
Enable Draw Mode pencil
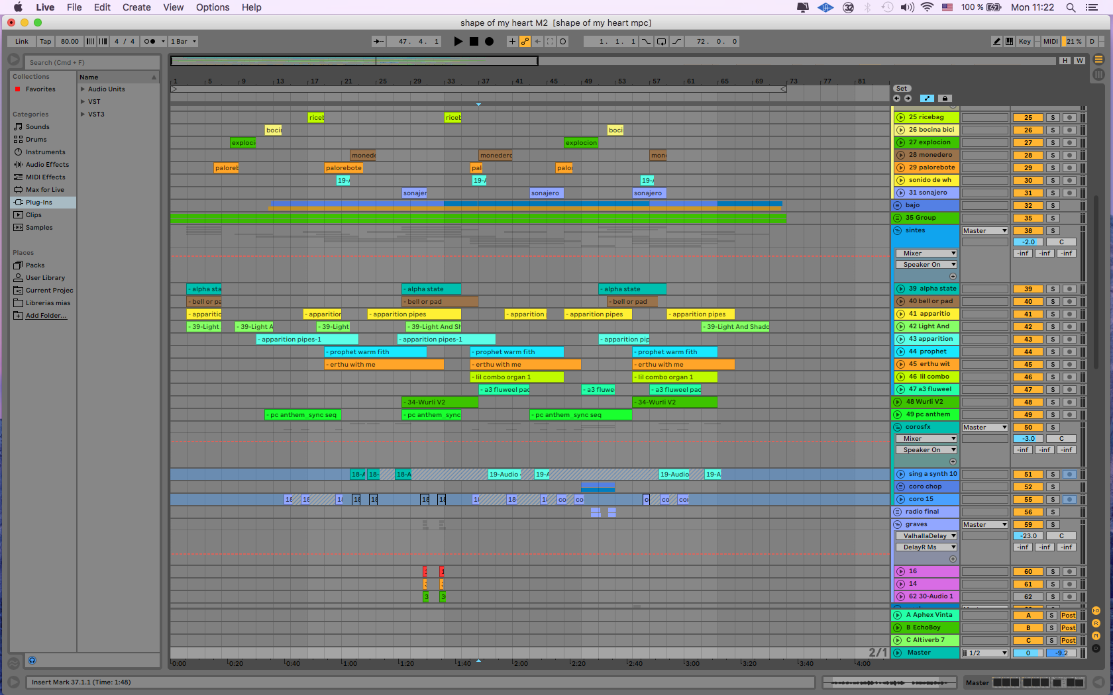(996, 41)
